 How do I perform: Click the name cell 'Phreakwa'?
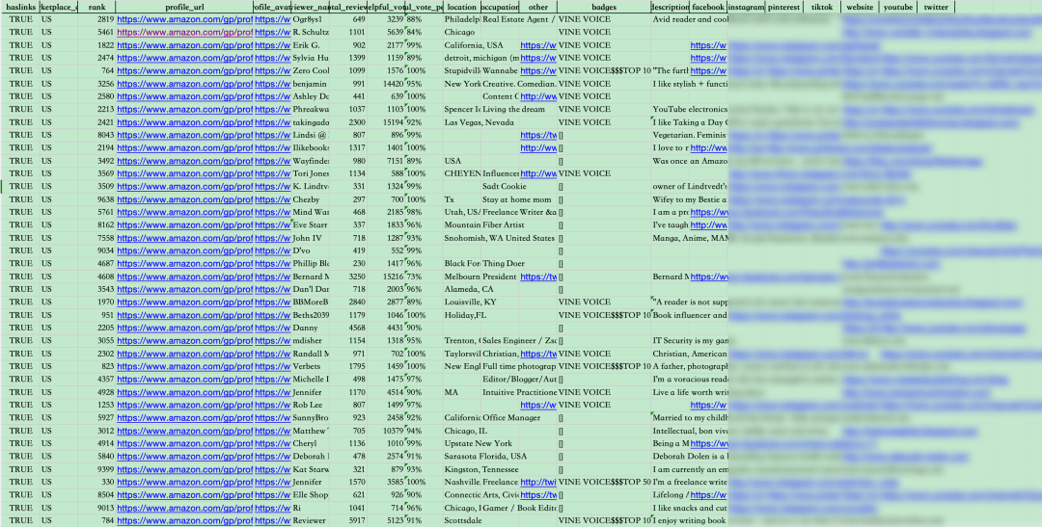tap(311, 109)
